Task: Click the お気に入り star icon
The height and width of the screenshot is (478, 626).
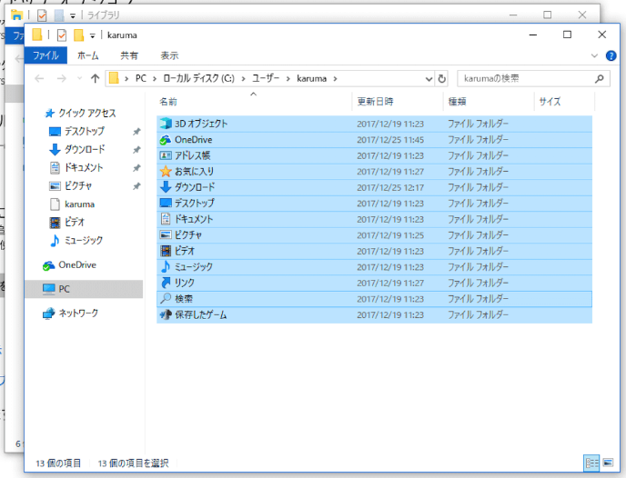Action: pos(166,172)
